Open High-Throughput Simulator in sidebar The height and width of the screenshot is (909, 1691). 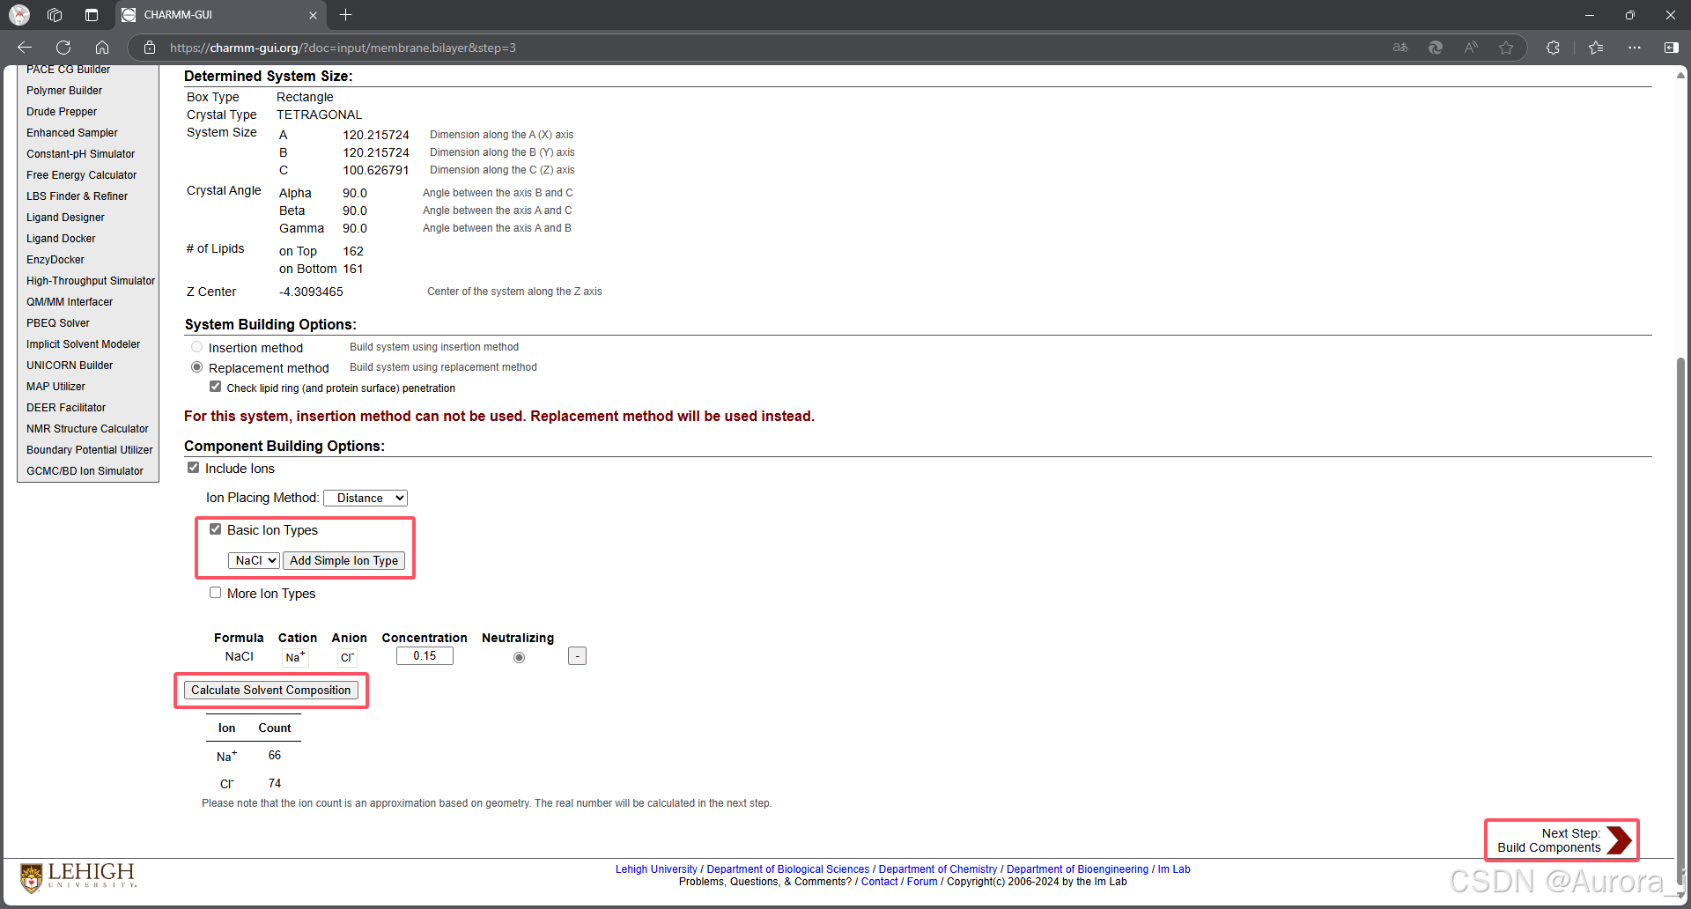[x=91, y=281]
